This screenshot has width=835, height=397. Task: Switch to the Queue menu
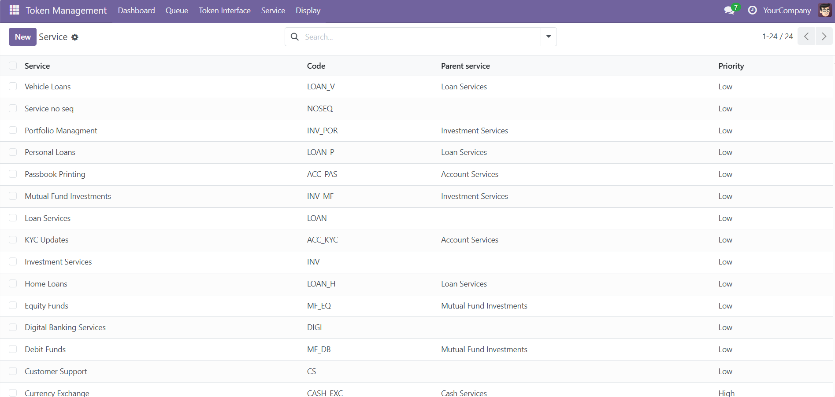[x=176, y=10]
